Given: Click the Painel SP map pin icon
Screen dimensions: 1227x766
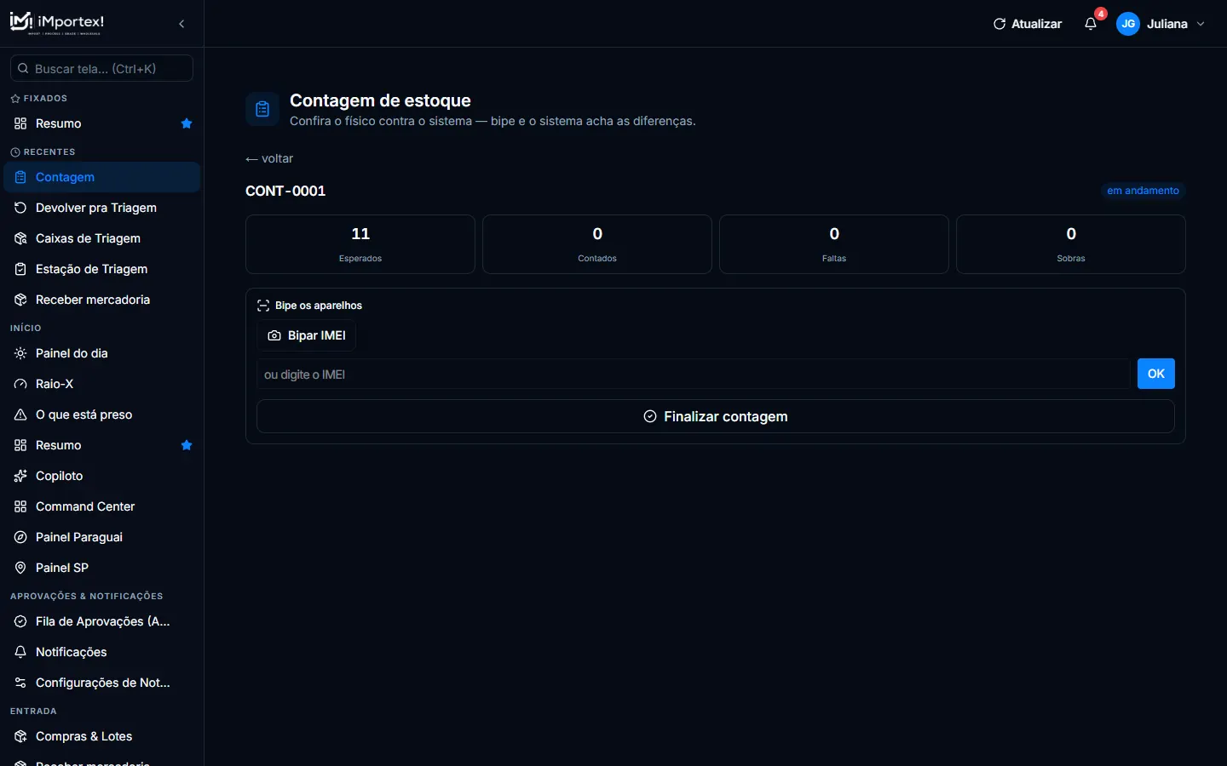Looking at the screenshot, I should coord(20,568).
